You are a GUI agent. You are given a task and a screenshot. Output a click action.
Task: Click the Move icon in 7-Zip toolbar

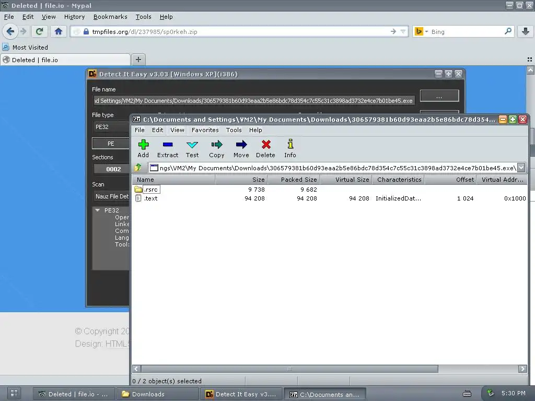tap(241, 145)
